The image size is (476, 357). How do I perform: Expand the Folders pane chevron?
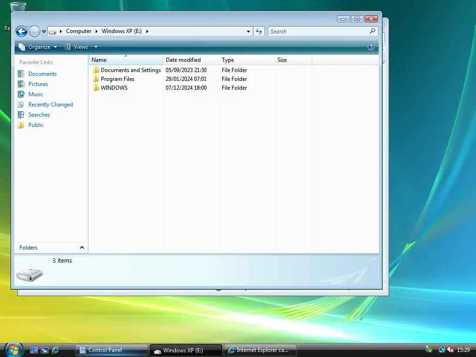tap(82, 247)
